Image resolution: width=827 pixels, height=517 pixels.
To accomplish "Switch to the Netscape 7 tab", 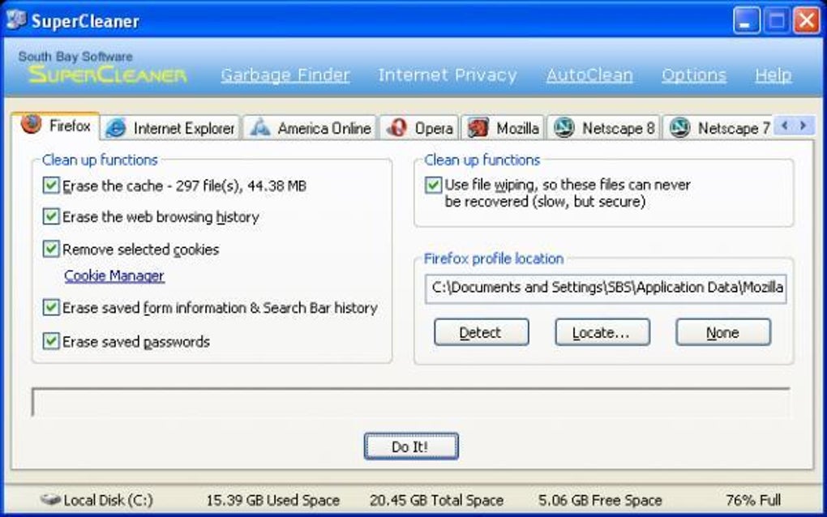I will pyautogui.click(x=718, y=128).
